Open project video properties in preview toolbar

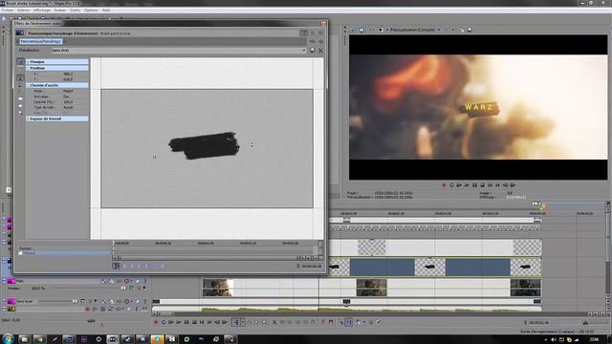coord(353,30)
